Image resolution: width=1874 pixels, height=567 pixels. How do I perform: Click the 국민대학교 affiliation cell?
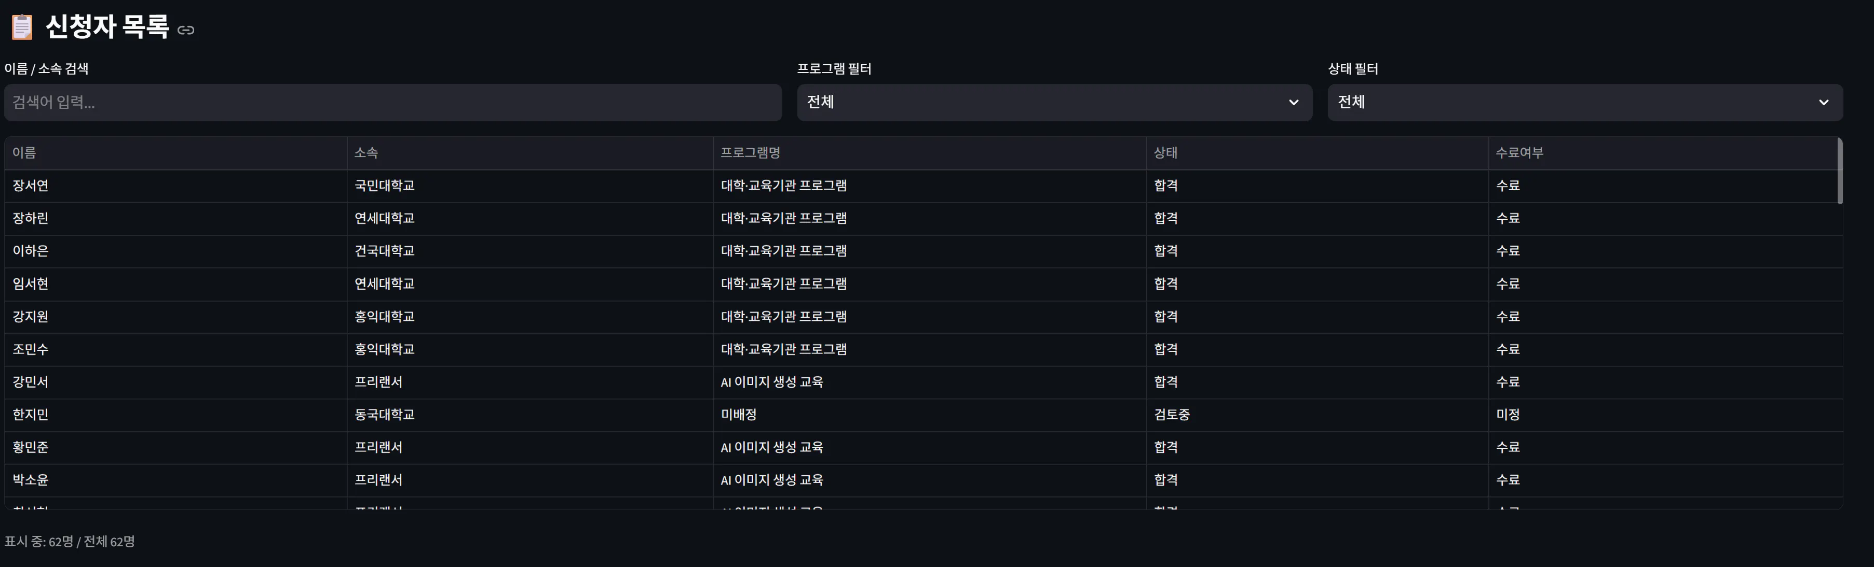384,186
